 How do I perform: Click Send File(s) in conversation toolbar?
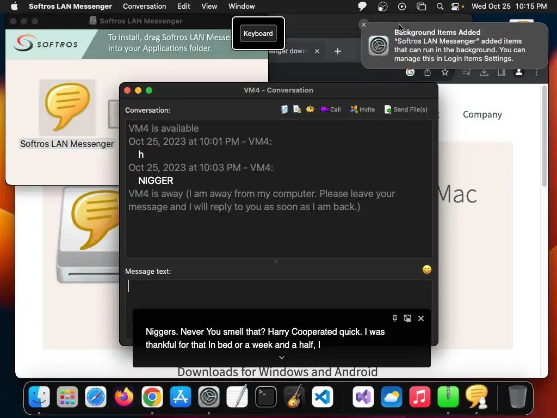406,109
